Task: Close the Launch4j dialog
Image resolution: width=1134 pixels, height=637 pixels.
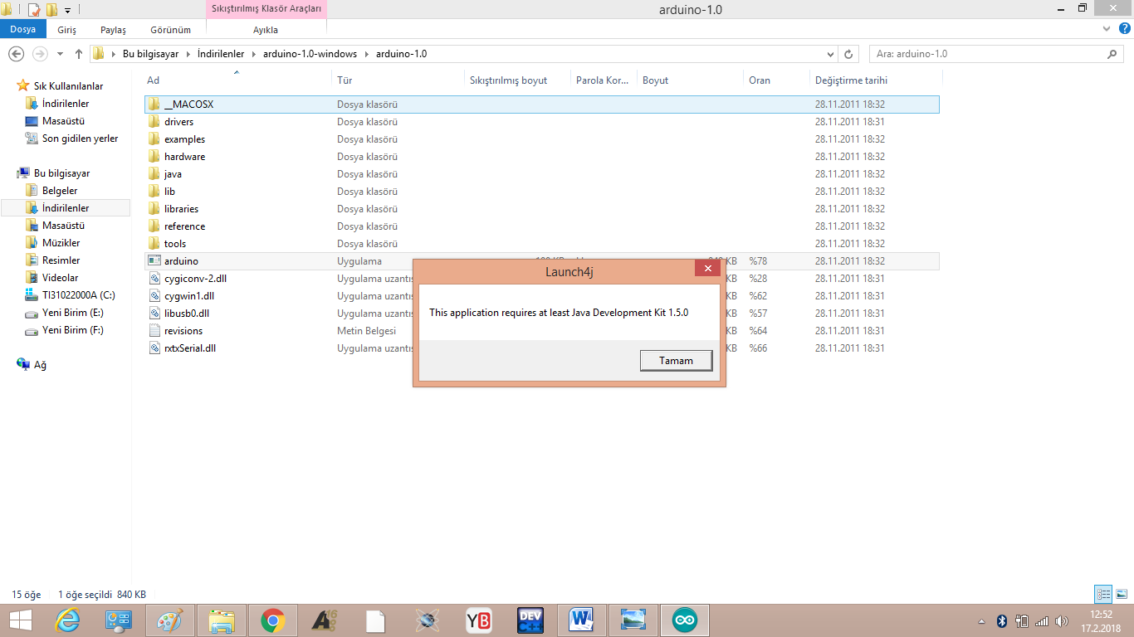Action: 707,268
